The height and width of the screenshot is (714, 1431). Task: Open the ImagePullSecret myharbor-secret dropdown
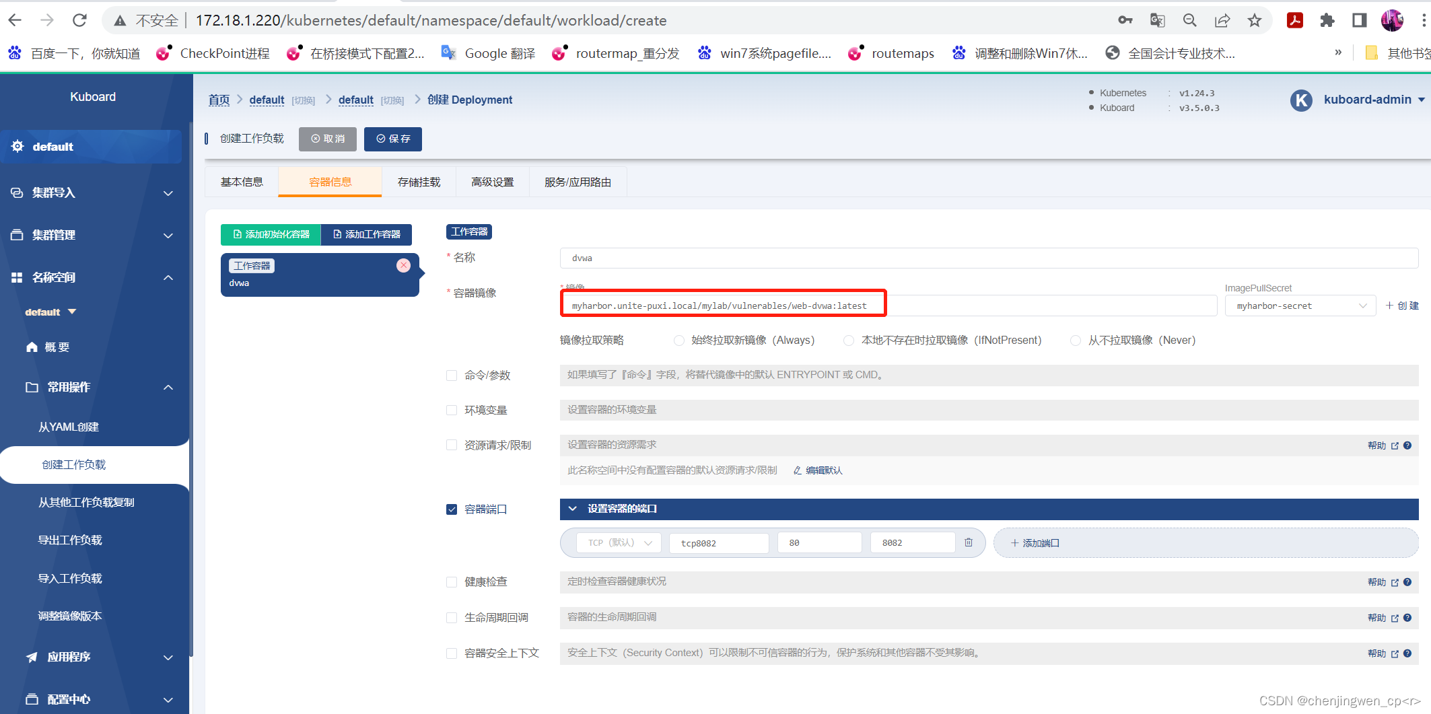1300,306
